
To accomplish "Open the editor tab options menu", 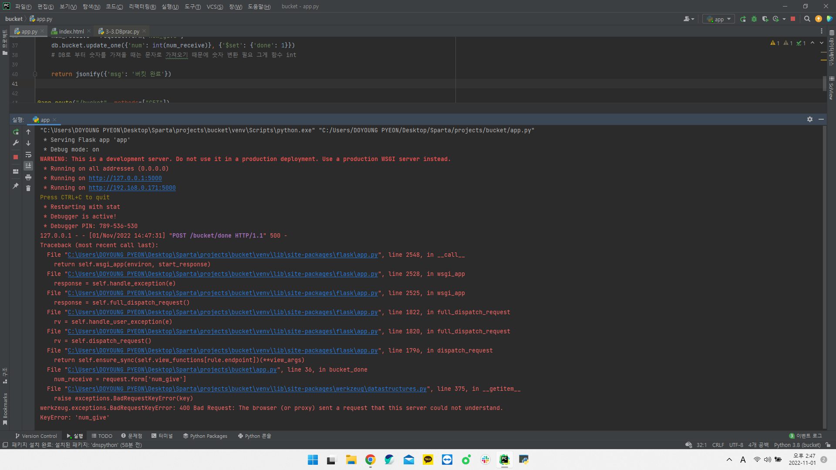I will pos(822,31).
